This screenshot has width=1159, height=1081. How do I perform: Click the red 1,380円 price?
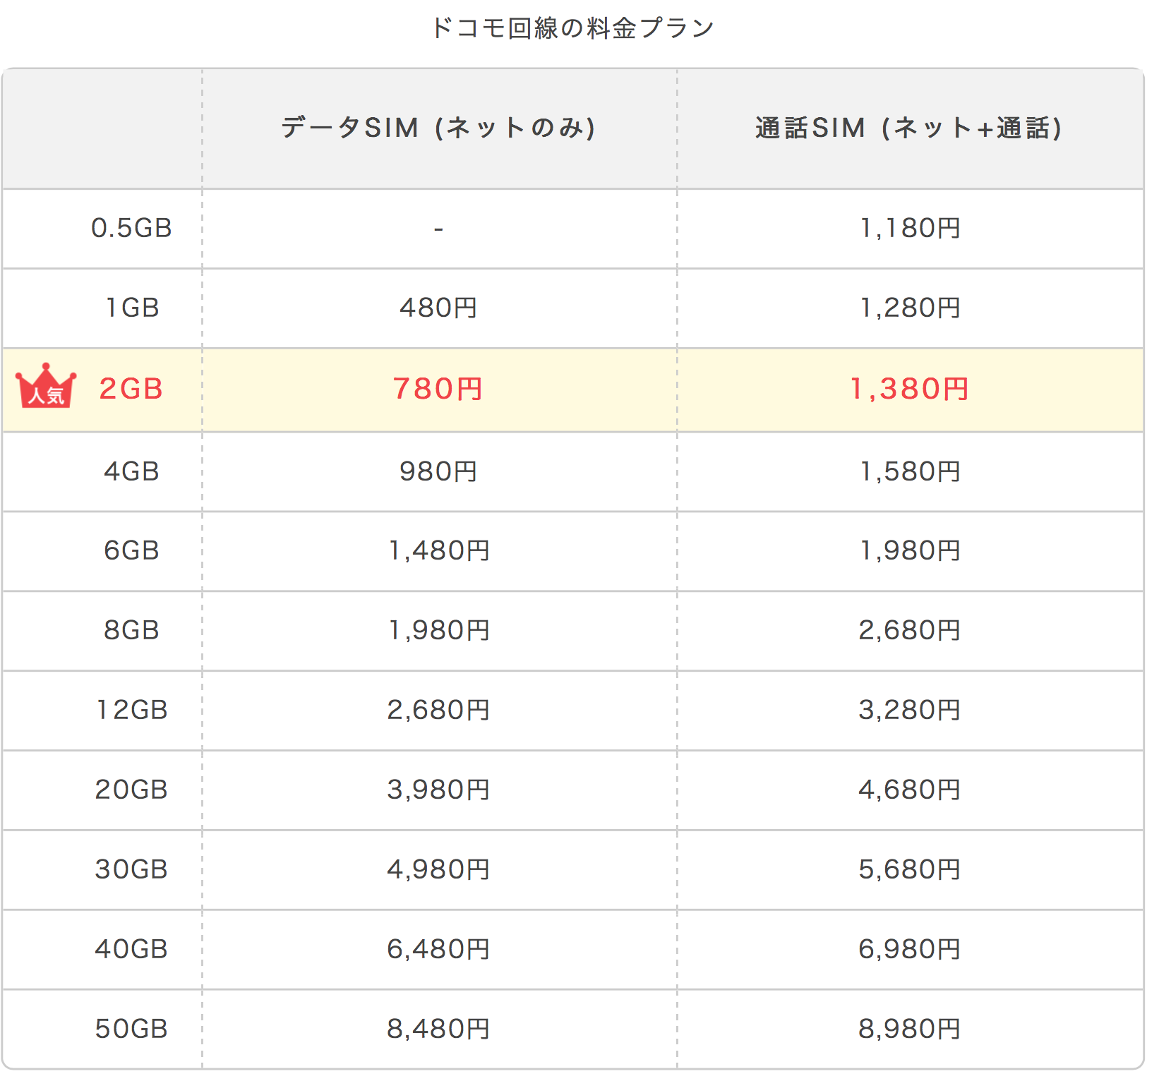[910, 389]
